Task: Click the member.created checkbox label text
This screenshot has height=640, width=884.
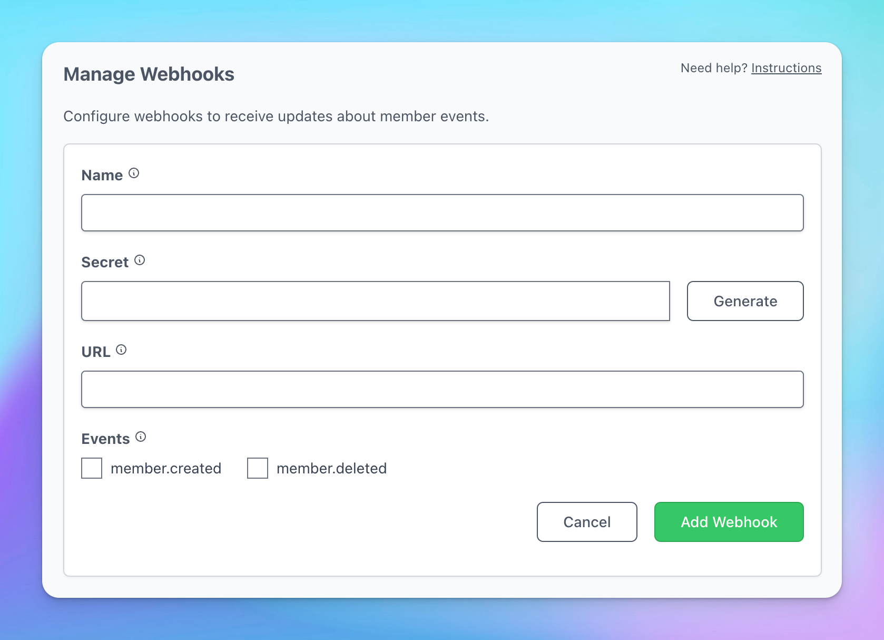Action: tap(166, 469)
